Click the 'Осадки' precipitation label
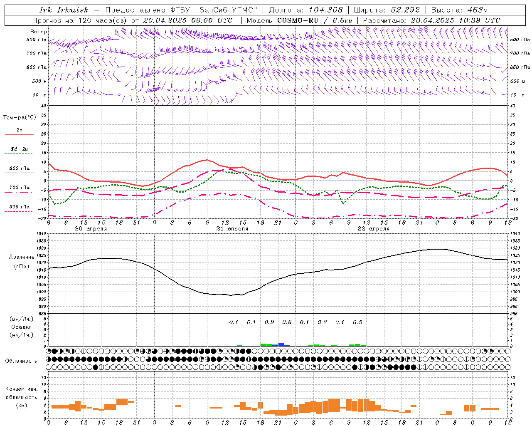This screenshot has height=426, width=532. [22, 327]
